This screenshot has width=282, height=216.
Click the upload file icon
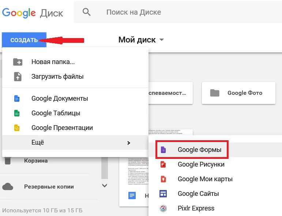pyautogui.click(x=18, y=77)
